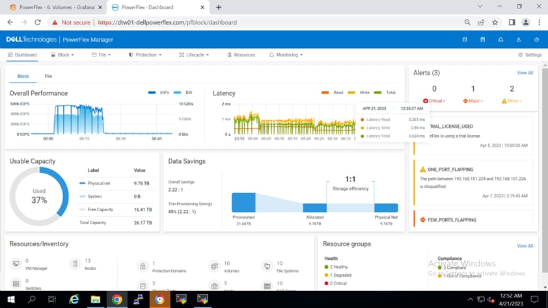Click the Protection Domains lock icon
Viewport: 548px width, 308px height.
coord(143,266)
